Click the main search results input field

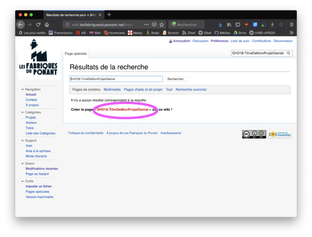tap(115, 79)
